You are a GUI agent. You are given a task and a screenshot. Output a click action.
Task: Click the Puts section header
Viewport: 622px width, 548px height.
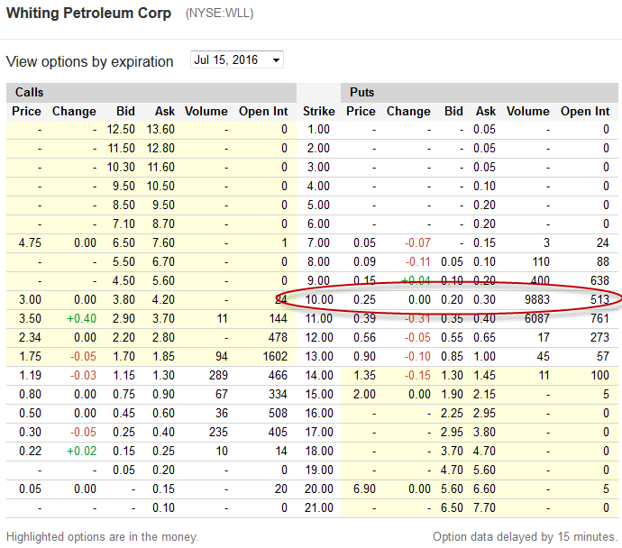point(361,93)
